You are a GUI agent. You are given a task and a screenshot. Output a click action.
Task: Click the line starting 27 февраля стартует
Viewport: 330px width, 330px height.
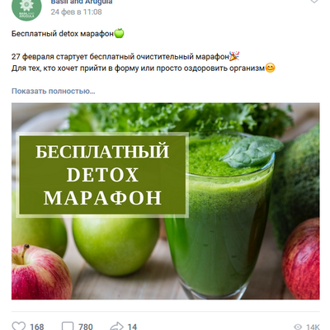click(120, 57)
